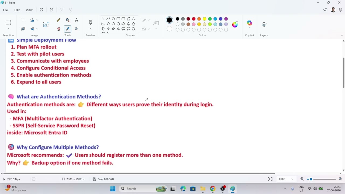Open the View menu

pos(29,10)
